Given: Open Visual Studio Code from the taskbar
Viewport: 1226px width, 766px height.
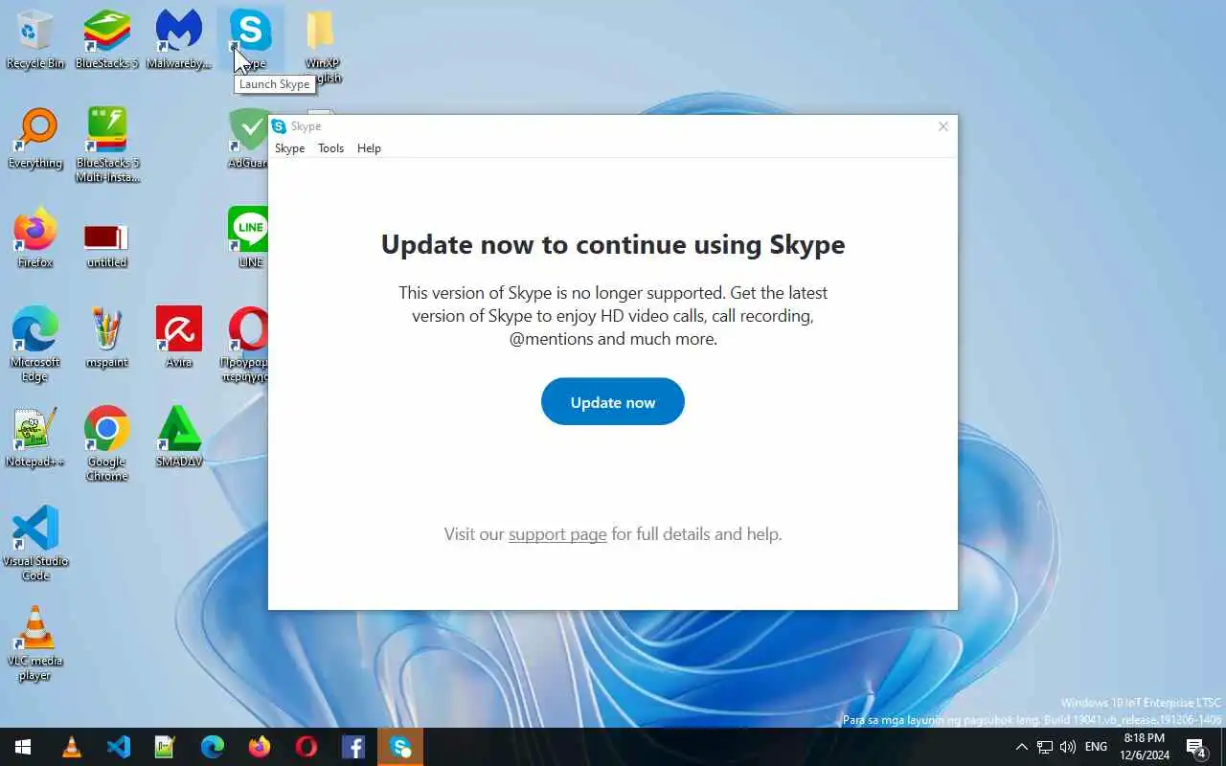Looking at the screenshot, I should [119, 747].
